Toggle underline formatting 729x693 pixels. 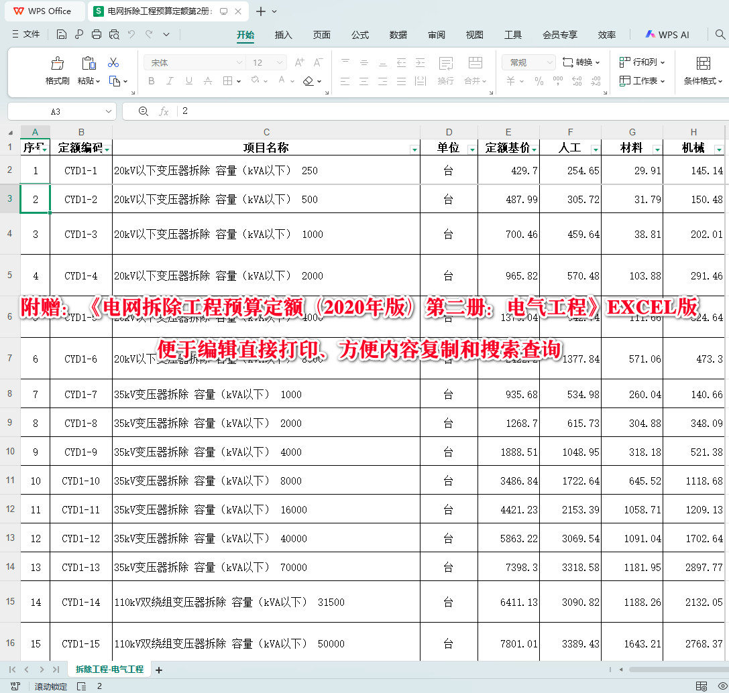pyautogui.click(x=188, y=80)
